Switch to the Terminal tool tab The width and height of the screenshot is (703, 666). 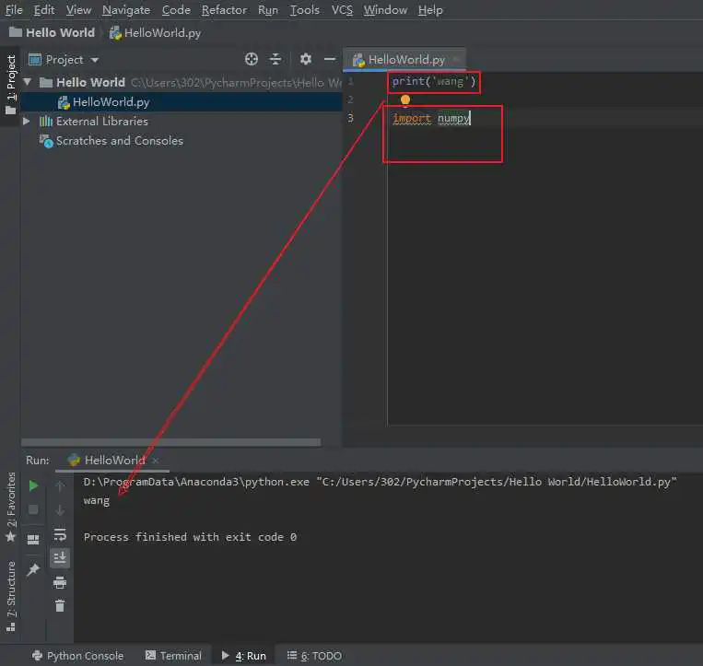pos(173,656)
